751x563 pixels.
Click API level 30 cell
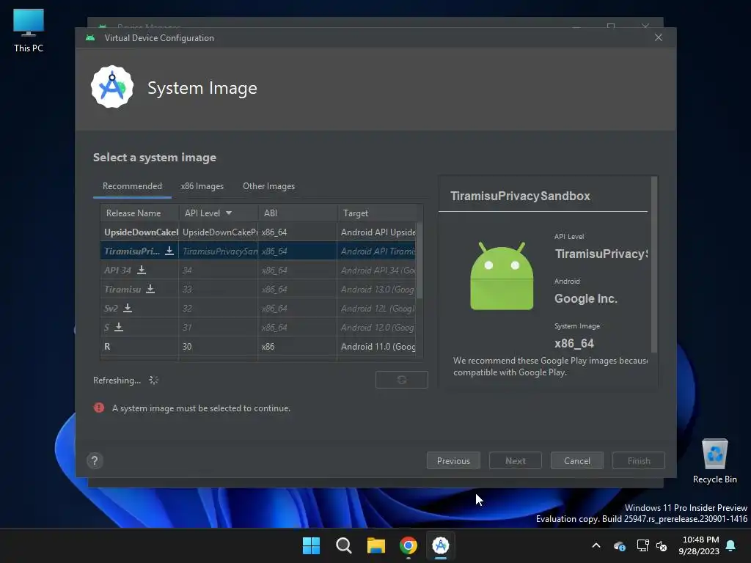218,346
